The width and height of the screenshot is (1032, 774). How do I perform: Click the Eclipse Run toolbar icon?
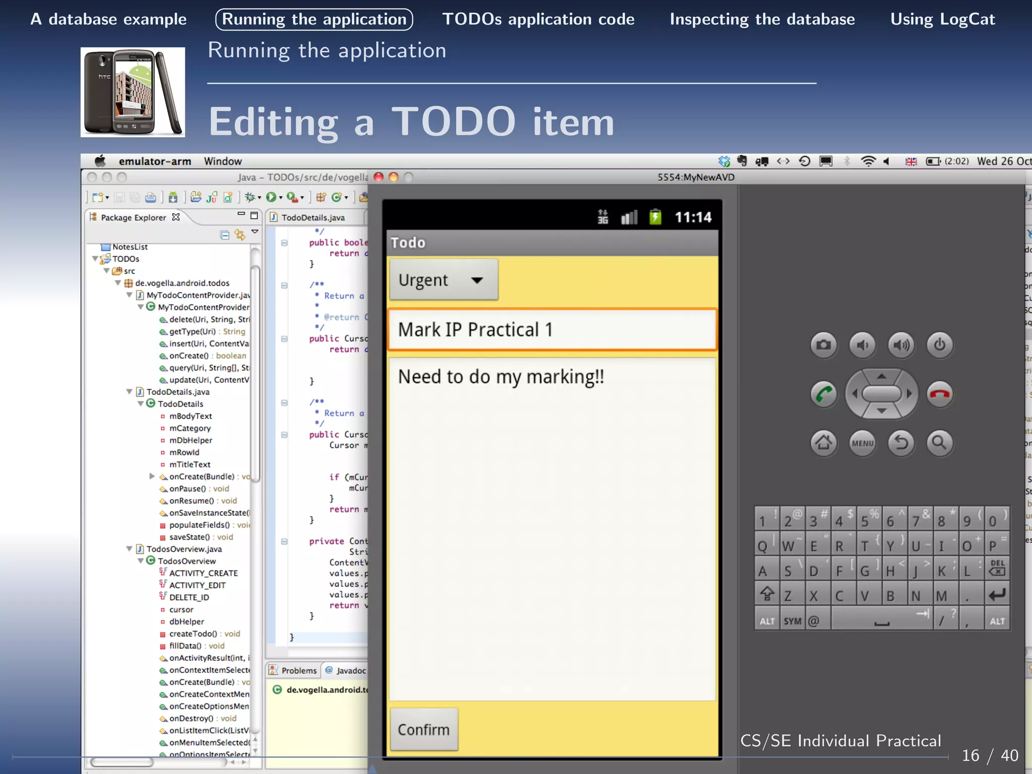click(271, 197)
